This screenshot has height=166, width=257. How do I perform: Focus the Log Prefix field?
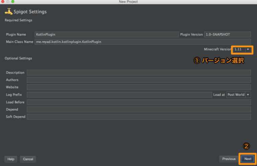(x=119, y=95)
